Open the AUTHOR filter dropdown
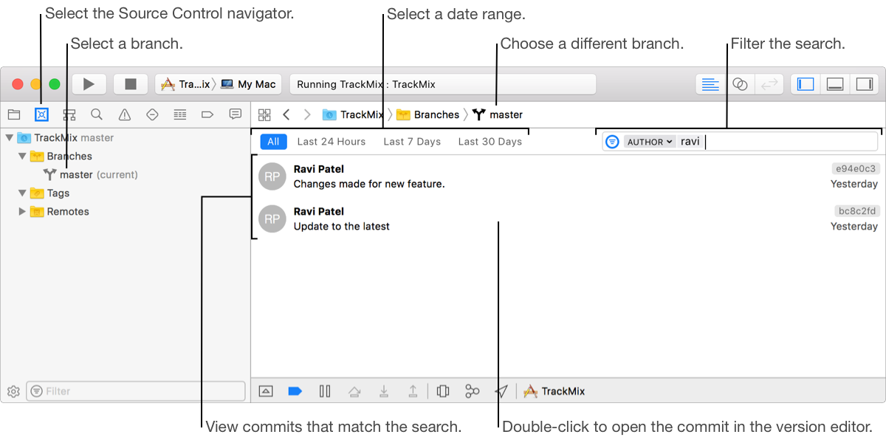The width and height of the screenshot is (886, 440). 650,142
